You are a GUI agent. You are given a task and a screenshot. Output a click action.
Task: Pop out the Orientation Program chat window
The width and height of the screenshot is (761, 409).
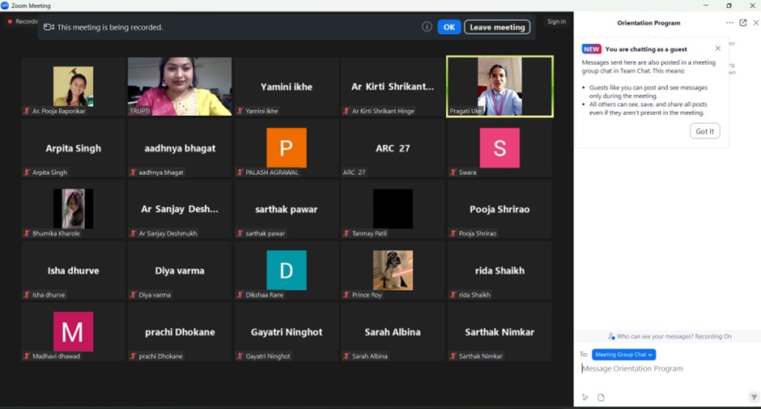tap(743, 23)
